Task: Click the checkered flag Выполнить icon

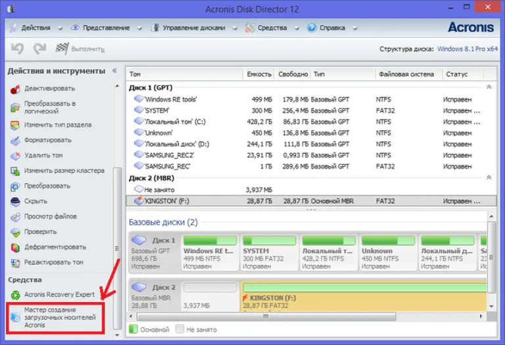Action: [x=62, y=49]
